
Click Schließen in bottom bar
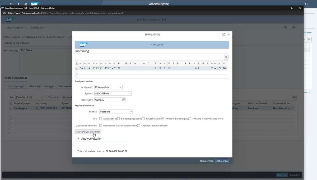[295, 175]
